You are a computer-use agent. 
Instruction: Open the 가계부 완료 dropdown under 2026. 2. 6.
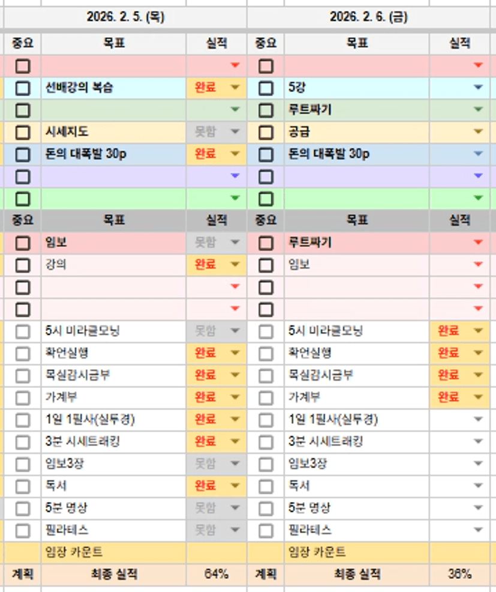coord(478,397)
